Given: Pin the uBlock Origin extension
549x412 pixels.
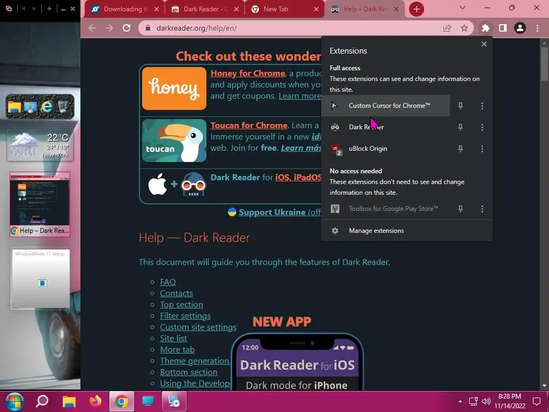Looking at the screenshot, I should pyautogui.click(x=461, y=149).
